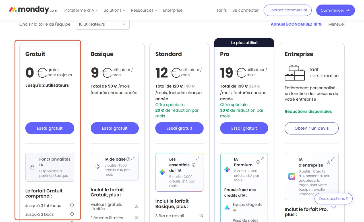Click the IA Premium star icon

point(227,169)
